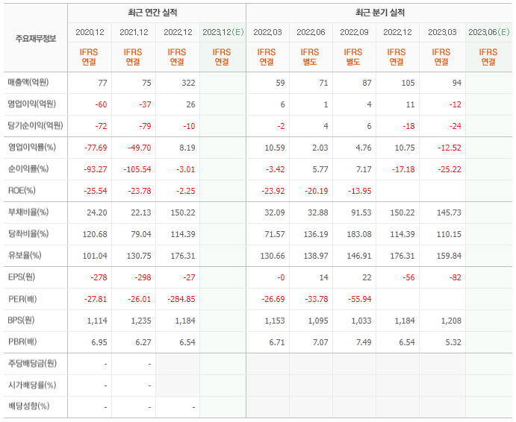Select the 91.53 debt ratio value
Screen dimensions: 516x422
coord(361,213)
